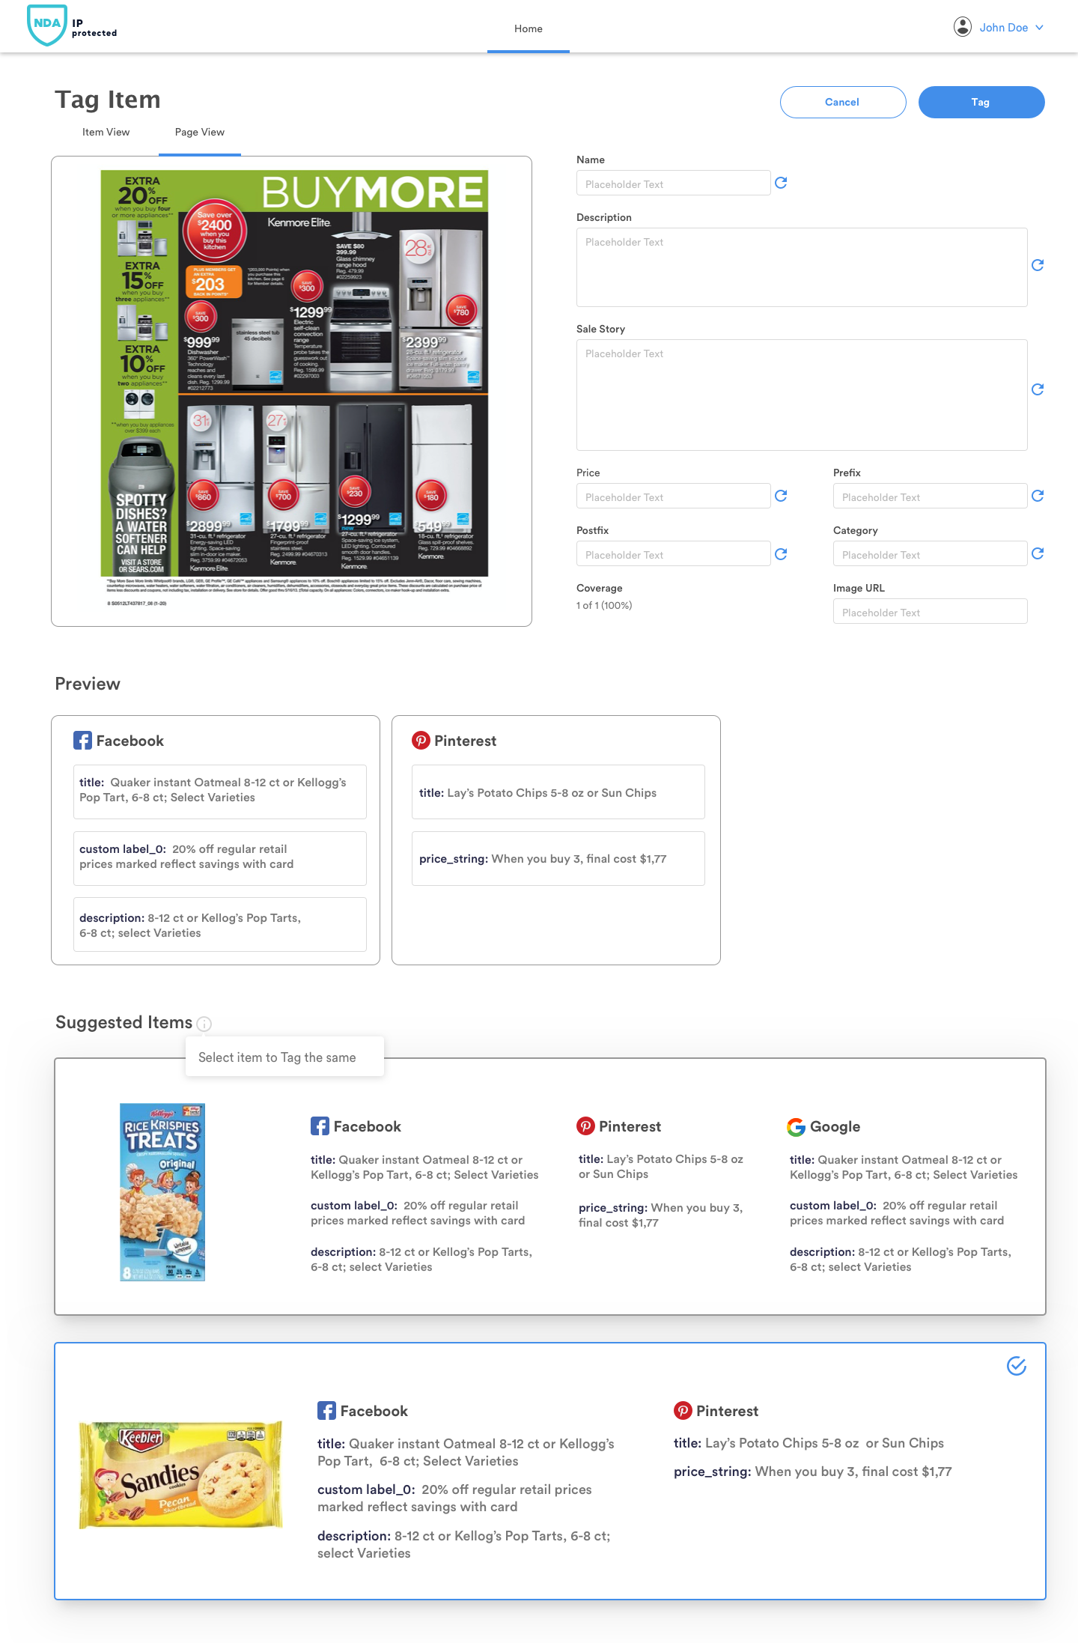Click the blue Tag button
Image resolution: width=1078 pixels, height=1643 pixels.
tap(981, 102)
